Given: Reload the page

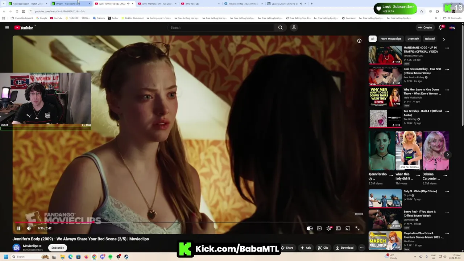Looking at the screenshot, I should pyautogui.click(x=17, y=11).
